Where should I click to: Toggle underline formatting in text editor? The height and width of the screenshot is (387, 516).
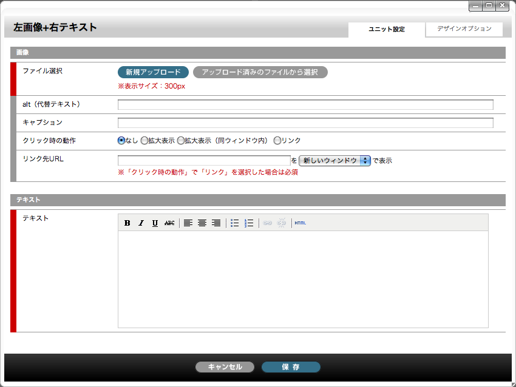coord(155,223)
